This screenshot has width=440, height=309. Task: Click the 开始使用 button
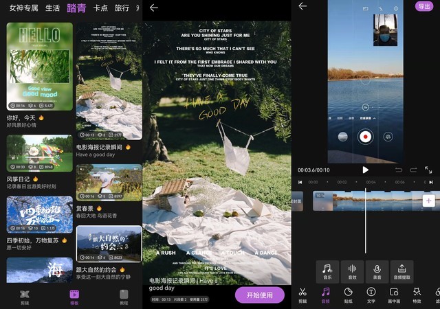click(x=259, y=295)
